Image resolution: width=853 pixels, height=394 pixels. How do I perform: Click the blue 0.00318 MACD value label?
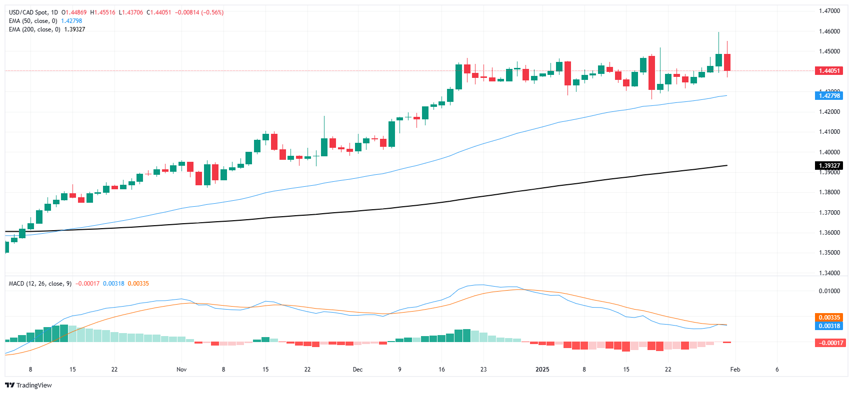pos(828,326)
